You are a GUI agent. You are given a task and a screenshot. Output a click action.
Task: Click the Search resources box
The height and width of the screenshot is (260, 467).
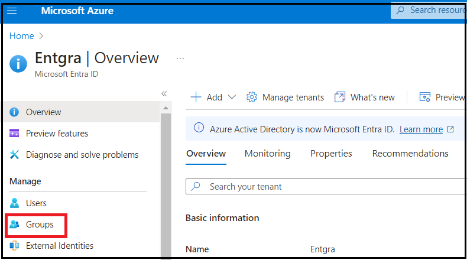[x=429, y=11]
